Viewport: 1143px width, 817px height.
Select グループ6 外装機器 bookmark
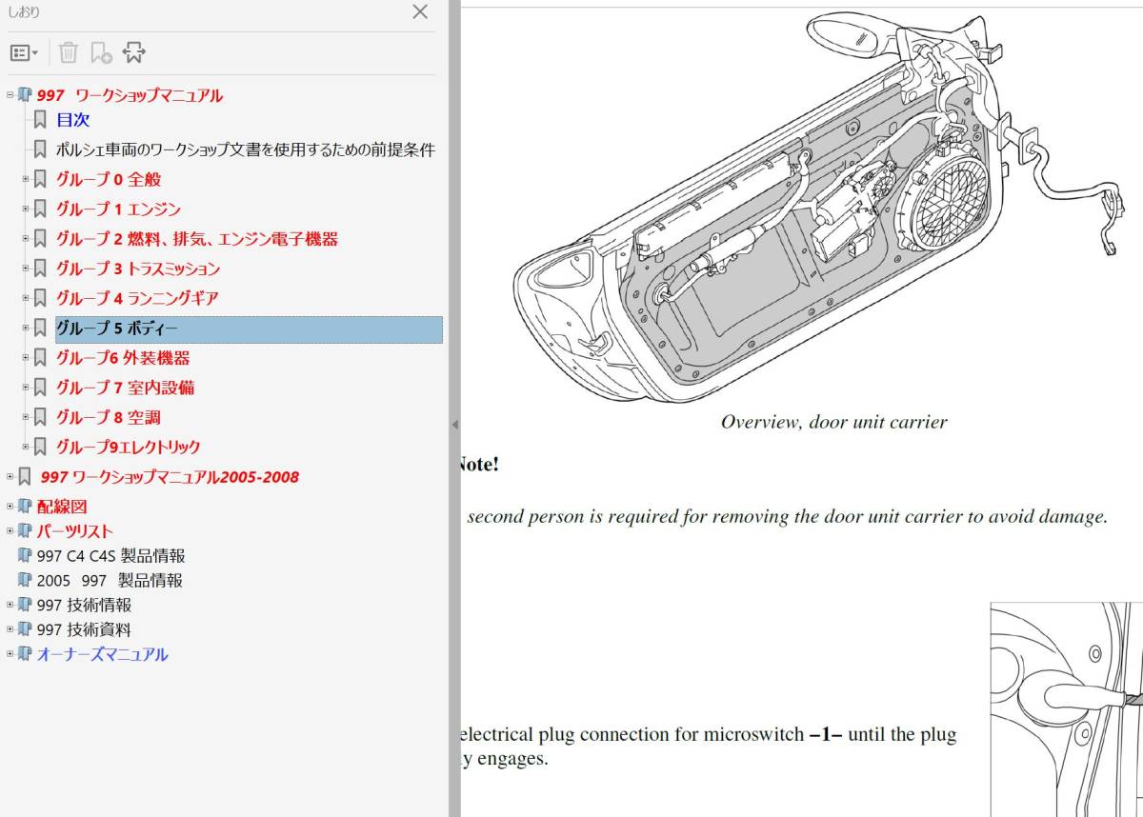(123, 358)
